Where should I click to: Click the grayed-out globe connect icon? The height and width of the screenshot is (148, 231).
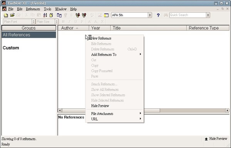tap(65, 15)
